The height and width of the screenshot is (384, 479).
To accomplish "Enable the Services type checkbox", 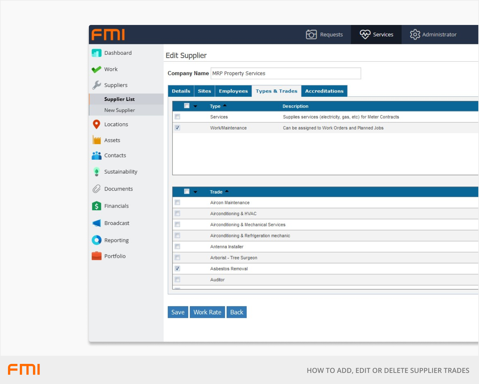I will tap(177, 117).
